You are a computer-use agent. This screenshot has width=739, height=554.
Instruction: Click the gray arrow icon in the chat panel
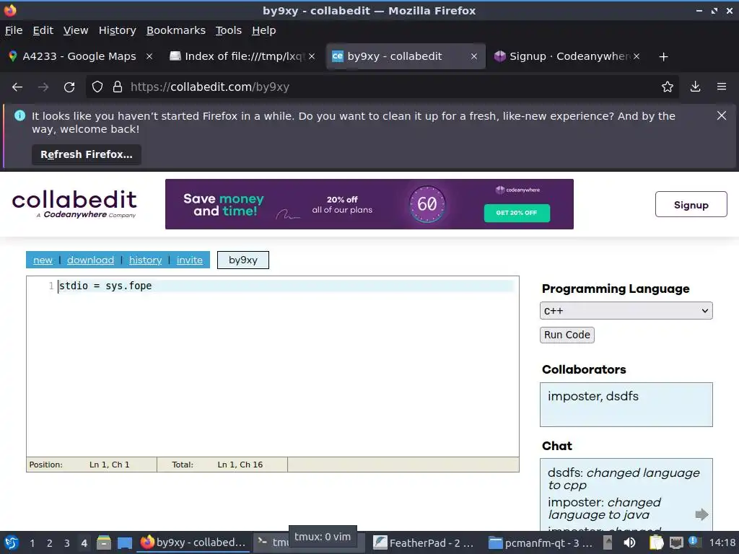tap(701, 514)
